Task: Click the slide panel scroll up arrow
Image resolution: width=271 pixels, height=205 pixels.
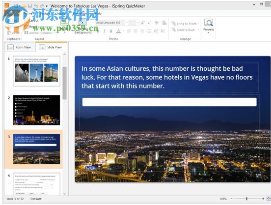Action: coord(64,54)
